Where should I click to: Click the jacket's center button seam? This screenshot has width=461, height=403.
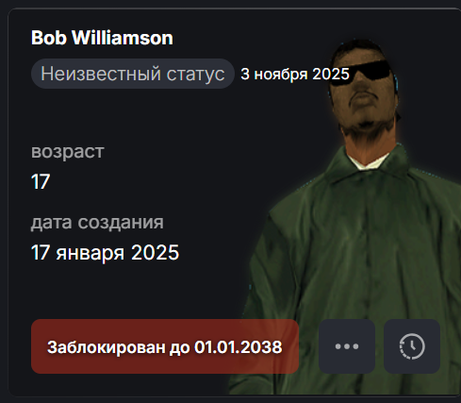click(366, 252)
